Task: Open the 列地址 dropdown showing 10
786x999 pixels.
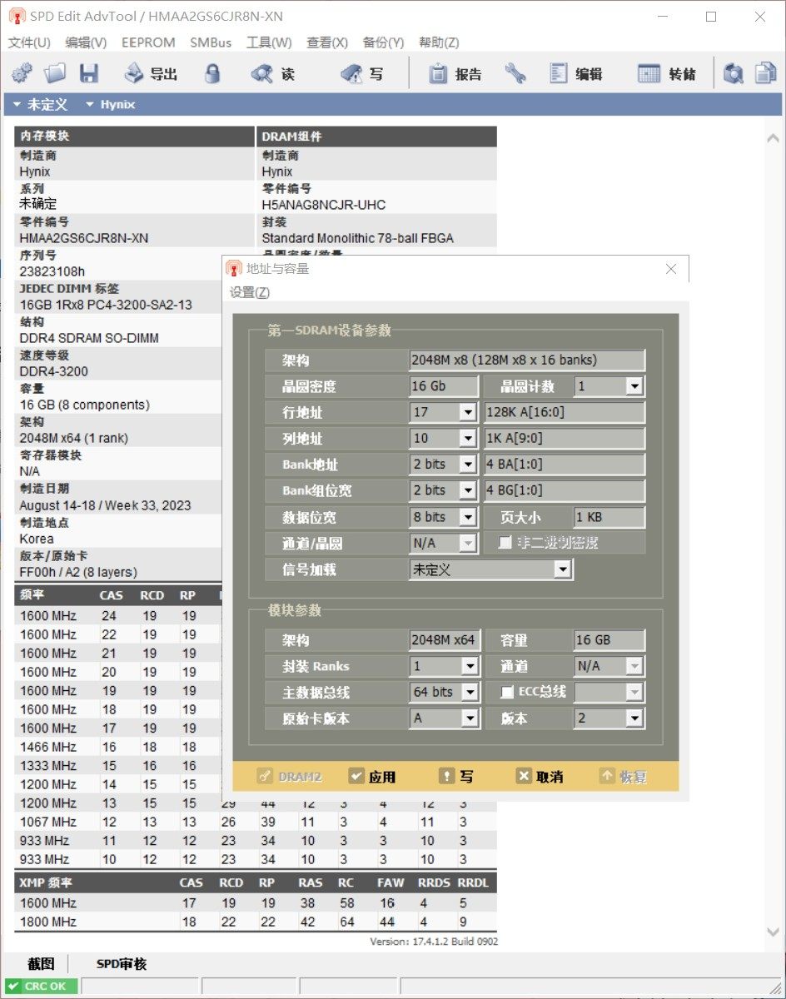Action: coord(467,438)
